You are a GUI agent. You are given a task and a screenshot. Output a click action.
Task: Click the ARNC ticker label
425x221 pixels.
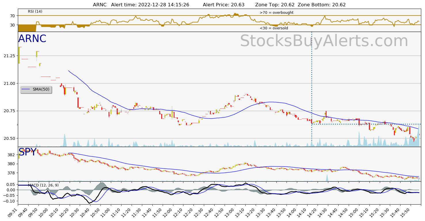(32, 39)
